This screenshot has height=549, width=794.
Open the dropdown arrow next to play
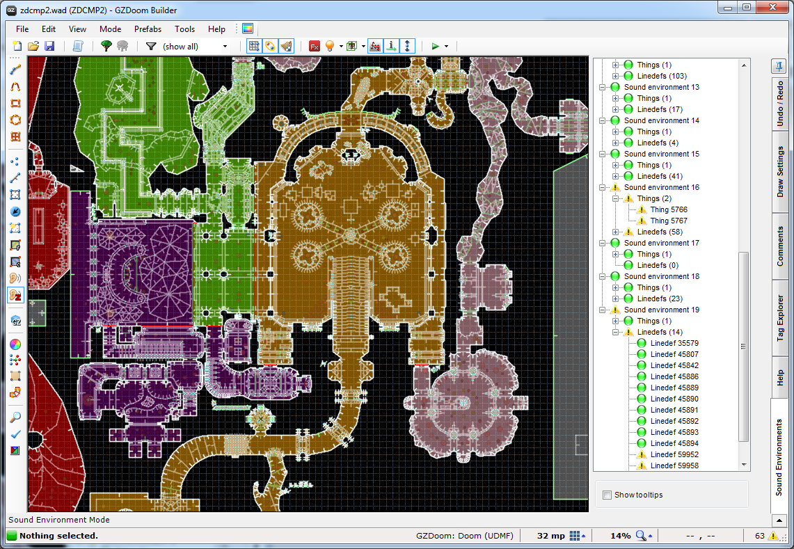point(446,46)
